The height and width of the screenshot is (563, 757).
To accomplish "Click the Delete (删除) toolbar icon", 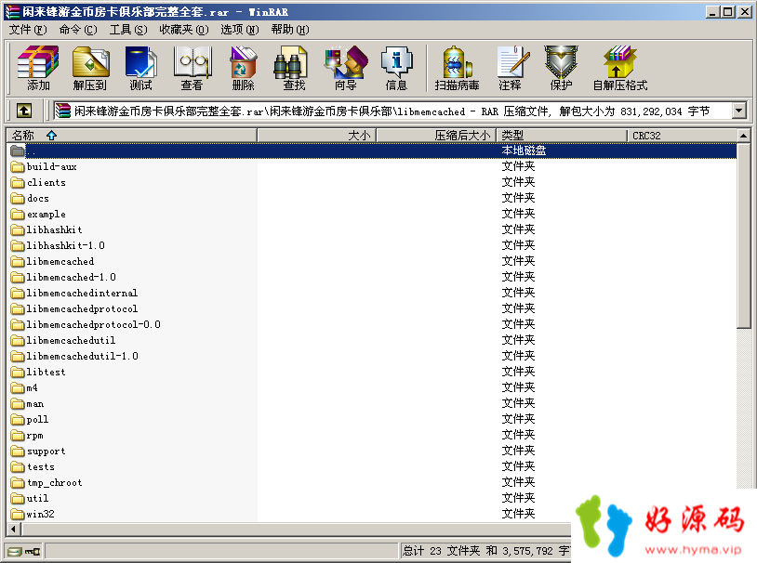I will (x=244, y=68).
